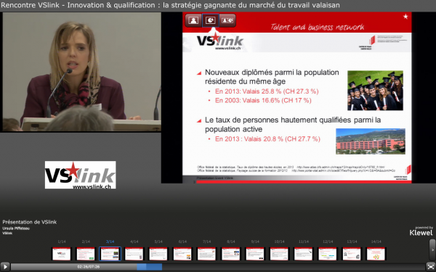Click 'En 2003: Valais 16.6%' slide line
The image size is (436, 272).
[263, 101]
